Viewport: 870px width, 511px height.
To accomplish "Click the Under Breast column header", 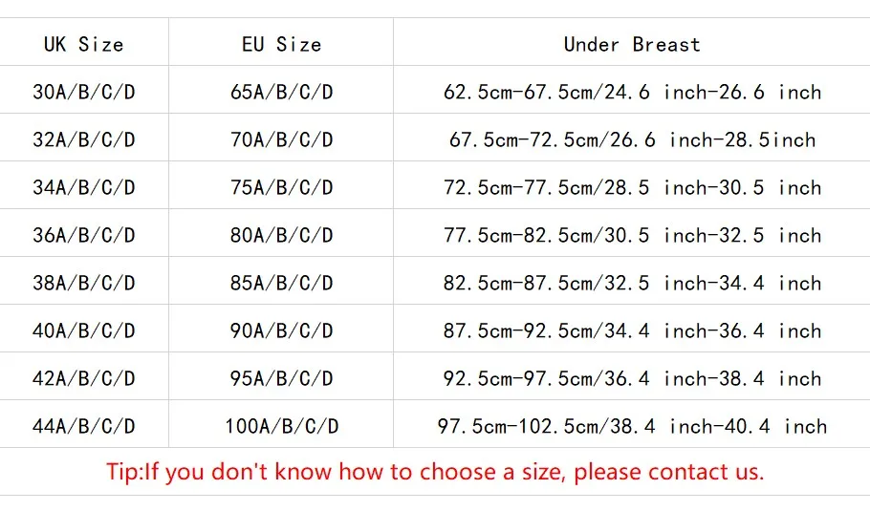I will [x=632, y=44].
